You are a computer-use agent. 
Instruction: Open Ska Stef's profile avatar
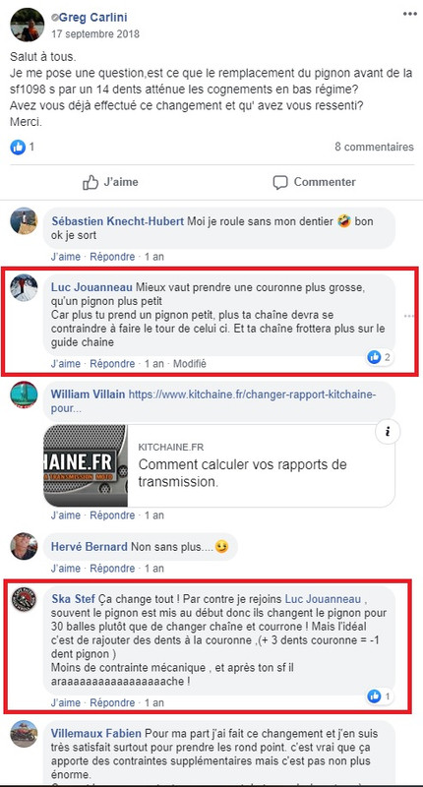pyautogui.click(x=24, y=599)
